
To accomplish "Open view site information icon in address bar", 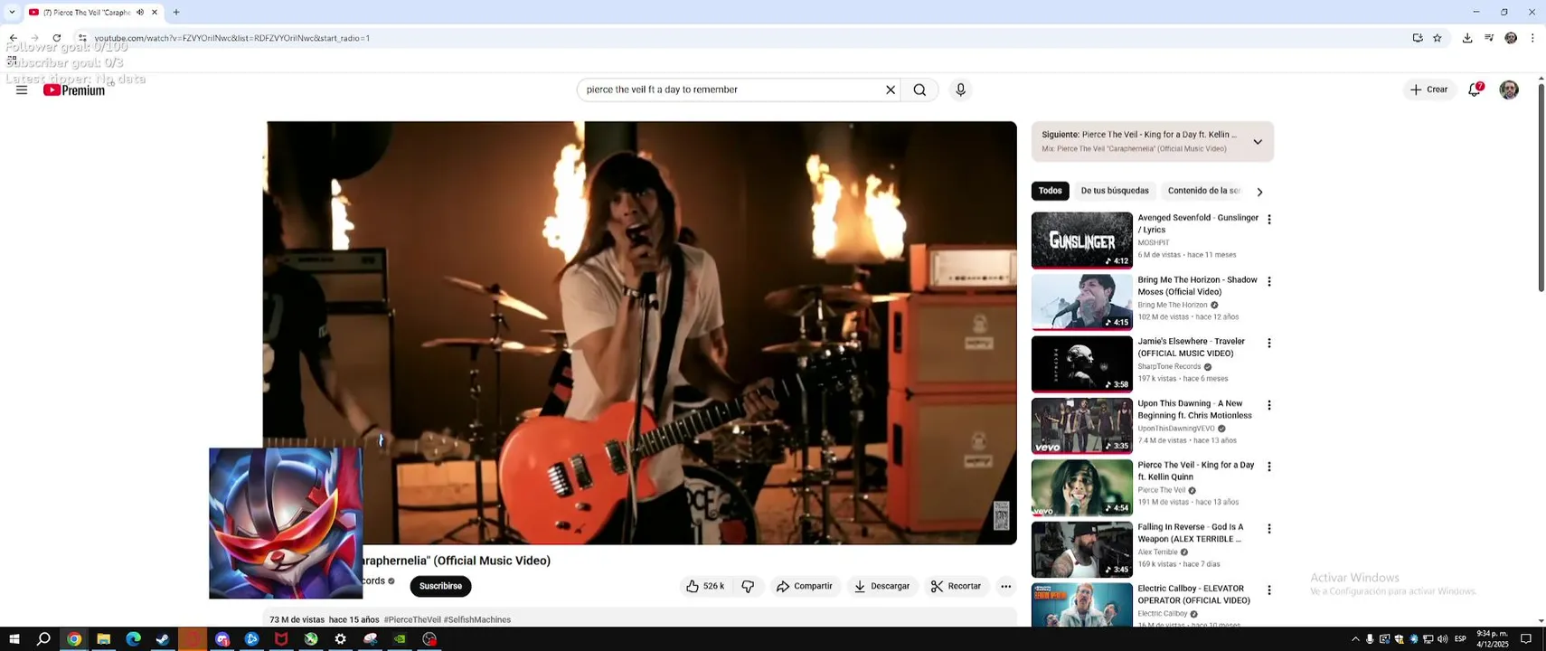I will pos(82,38).
